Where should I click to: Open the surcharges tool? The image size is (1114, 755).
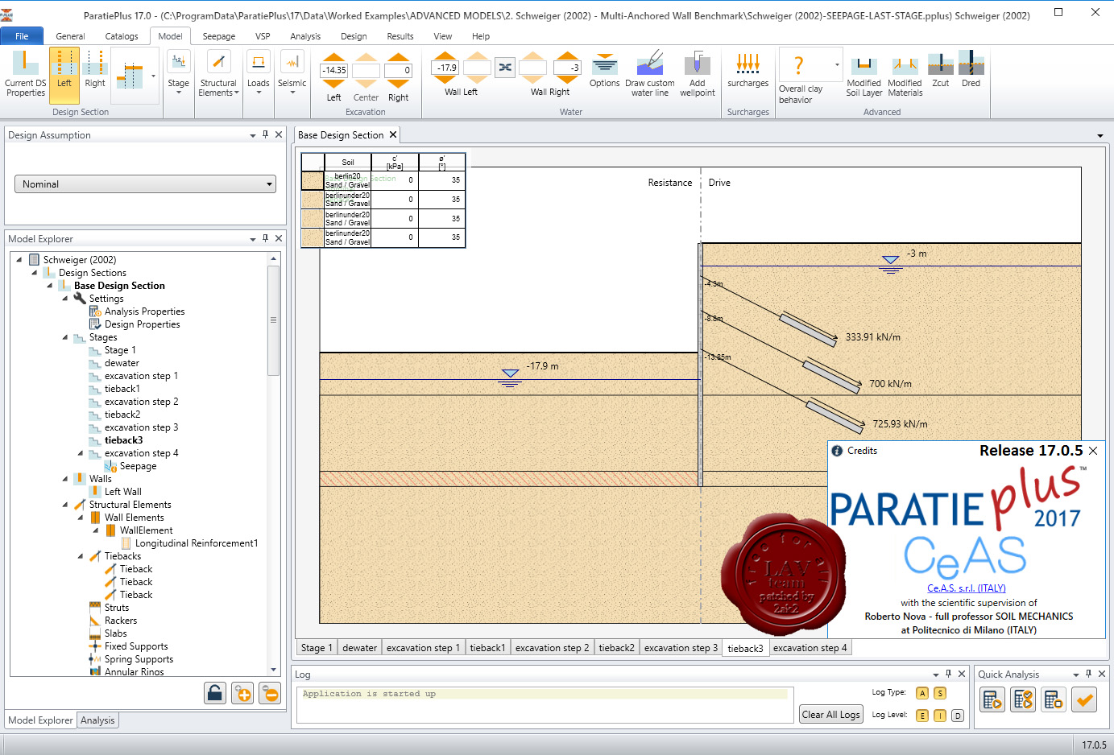coord(747,71)
